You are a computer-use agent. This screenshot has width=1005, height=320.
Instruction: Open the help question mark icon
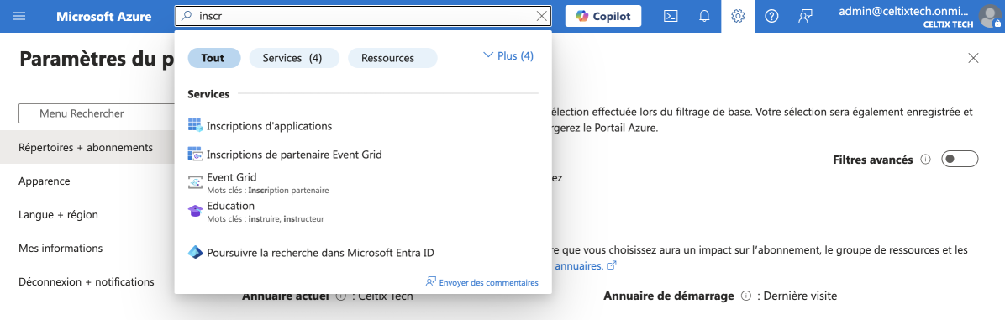771,16
